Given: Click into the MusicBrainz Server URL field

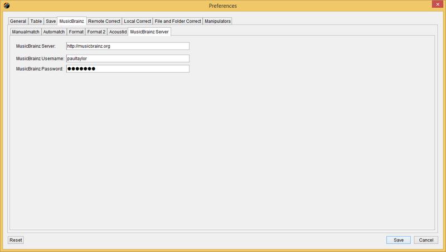Looking at the screenshot, I should (128, 46).
